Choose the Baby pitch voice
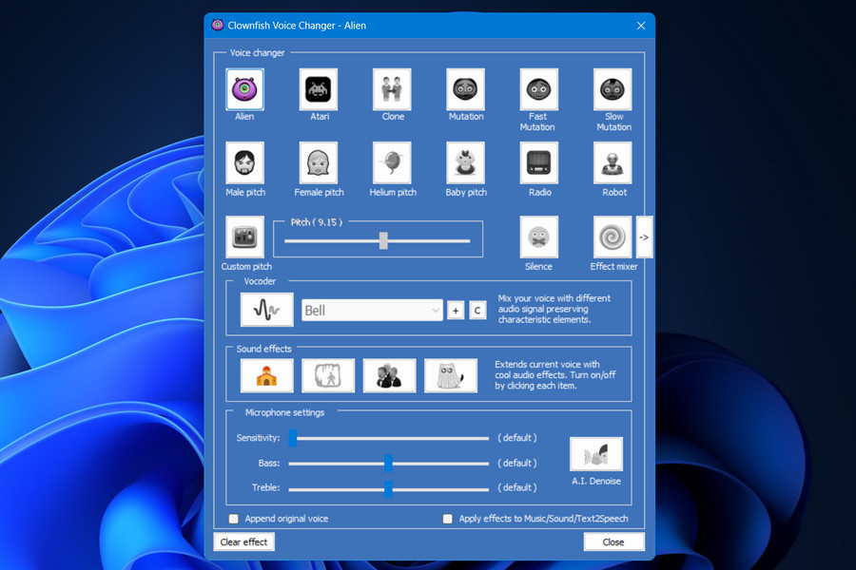856x570 pixels. point(466,163)
